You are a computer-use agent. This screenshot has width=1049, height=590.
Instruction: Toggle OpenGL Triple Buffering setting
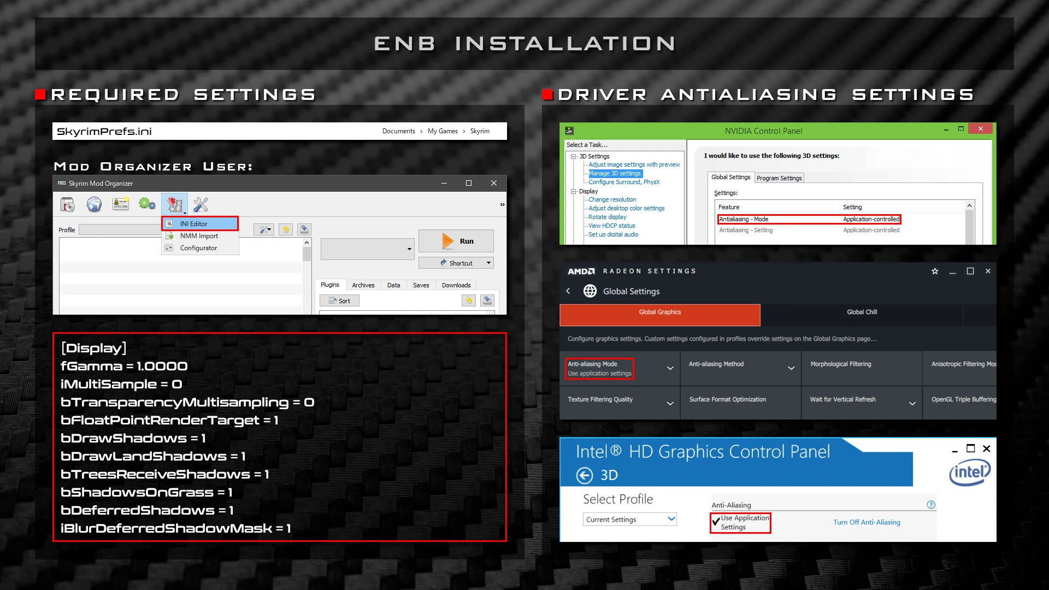click(x=960, y=403)
